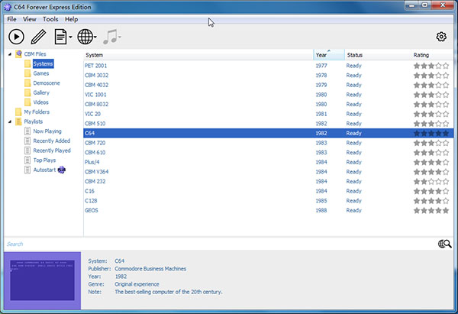Set the GEOS star rating
Image resolution: width=458 pixels, height=314 pixels.
[431, 211]
